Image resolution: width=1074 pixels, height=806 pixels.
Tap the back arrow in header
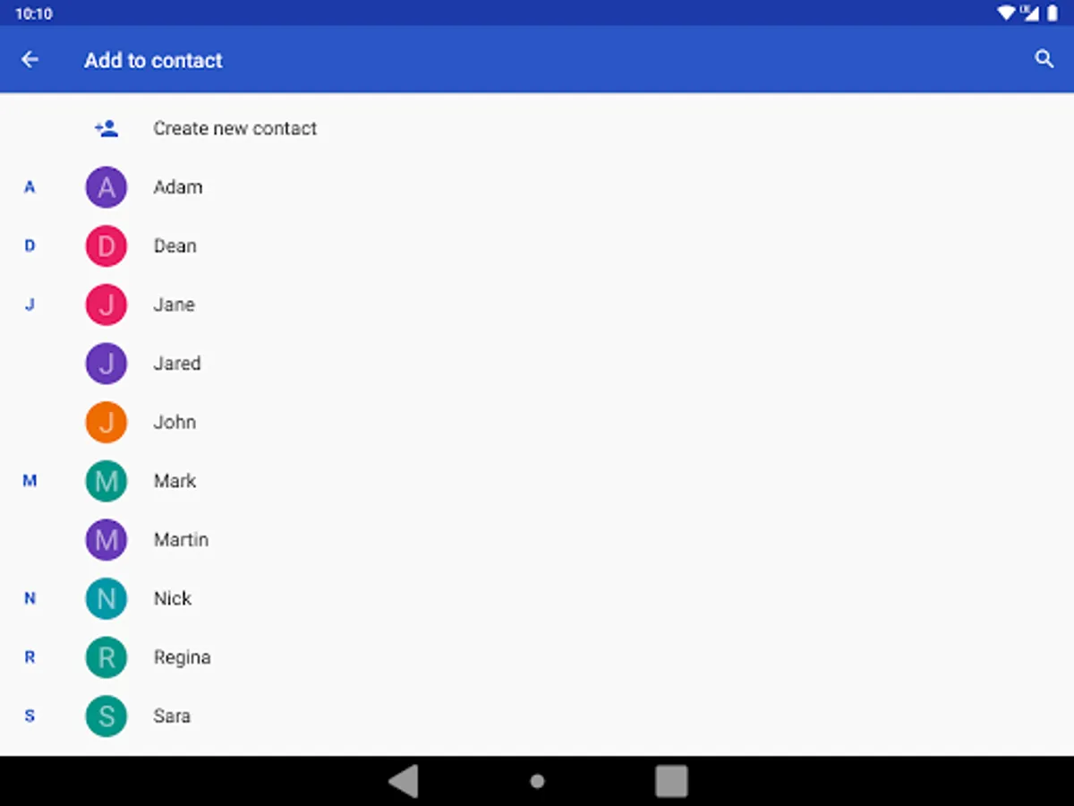pos(30,60)
